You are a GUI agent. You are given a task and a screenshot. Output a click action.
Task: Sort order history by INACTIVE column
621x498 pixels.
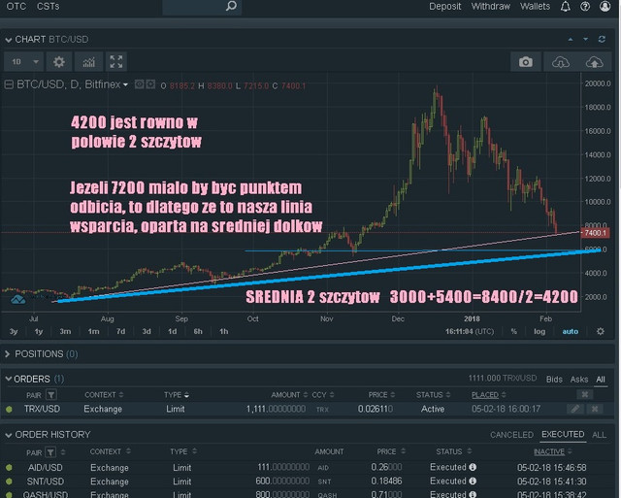[552, 451]
